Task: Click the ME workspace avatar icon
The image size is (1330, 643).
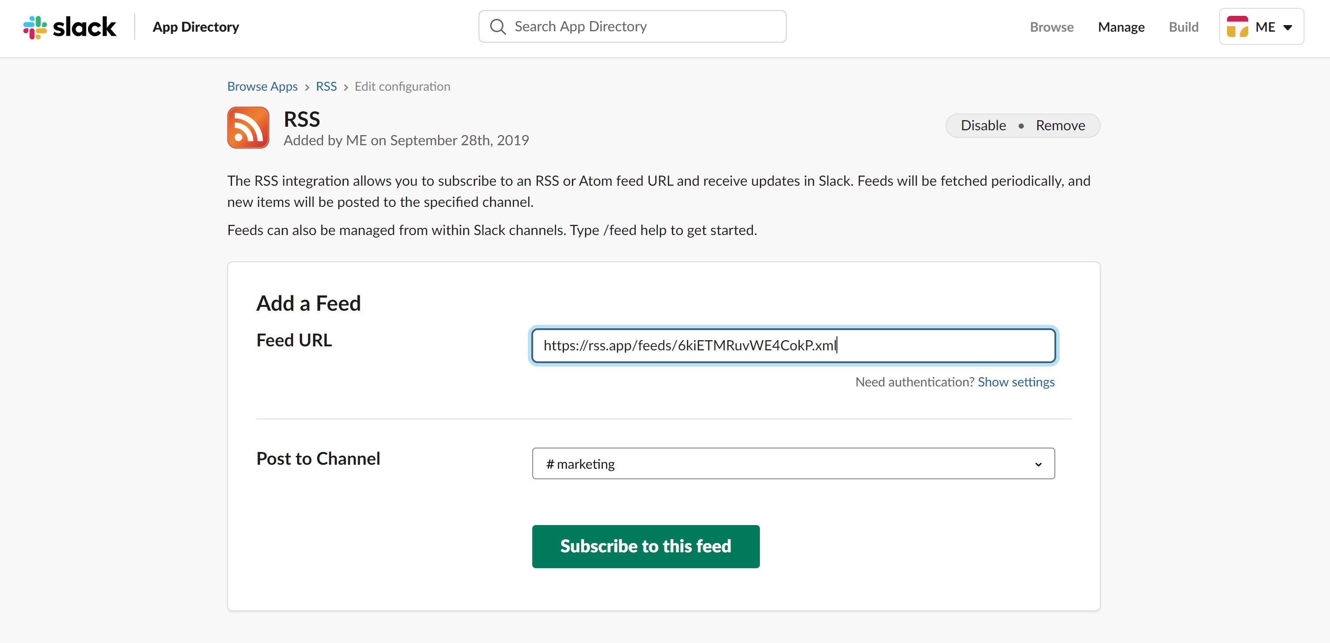Action: point(1237,27)
